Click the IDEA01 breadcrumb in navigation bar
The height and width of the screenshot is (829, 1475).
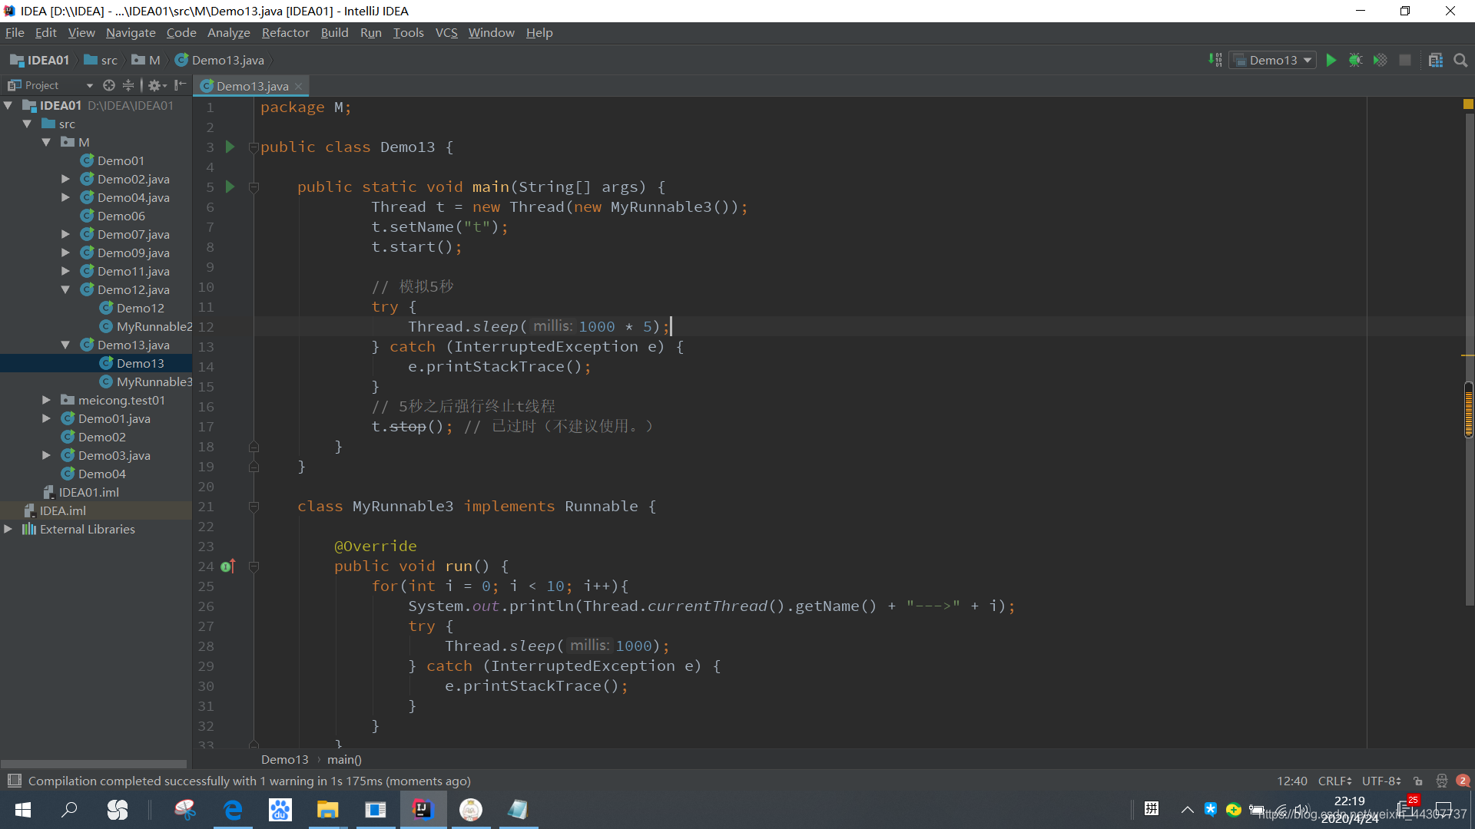click(40, 60)
